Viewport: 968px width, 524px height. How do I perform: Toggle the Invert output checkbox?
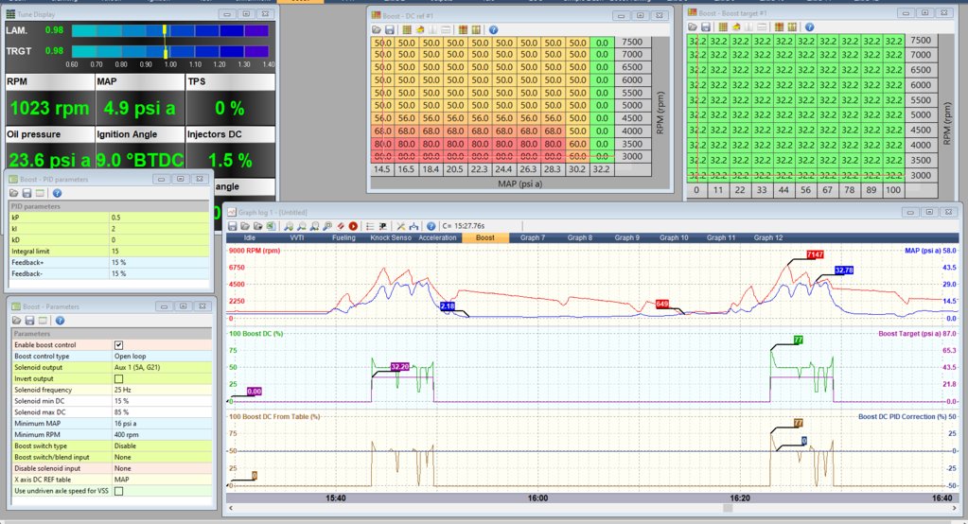pyautogui.click(x=118, y=379)
